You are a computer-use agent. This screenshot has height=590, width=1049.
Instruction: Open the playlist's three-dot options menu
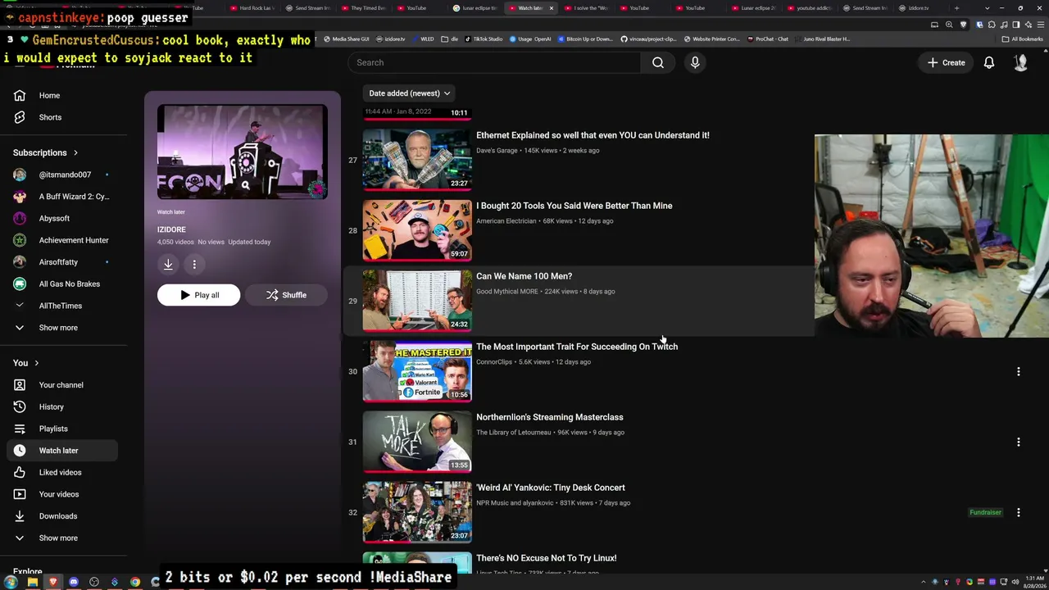[194, 264]
